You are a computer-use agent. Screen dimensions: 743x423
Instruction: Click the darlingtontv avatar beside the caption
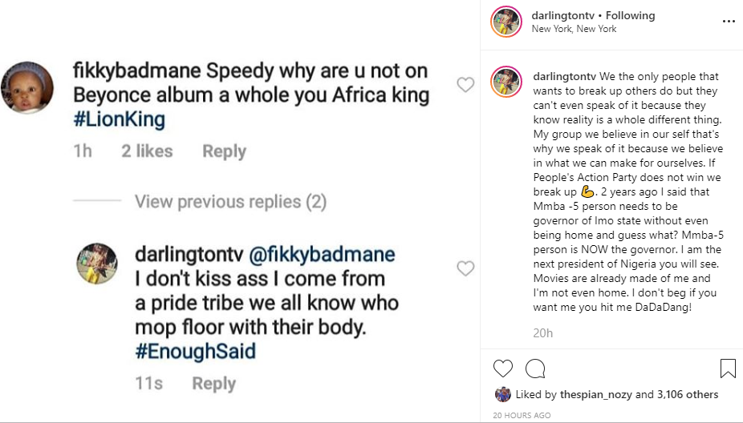point(507,83)
